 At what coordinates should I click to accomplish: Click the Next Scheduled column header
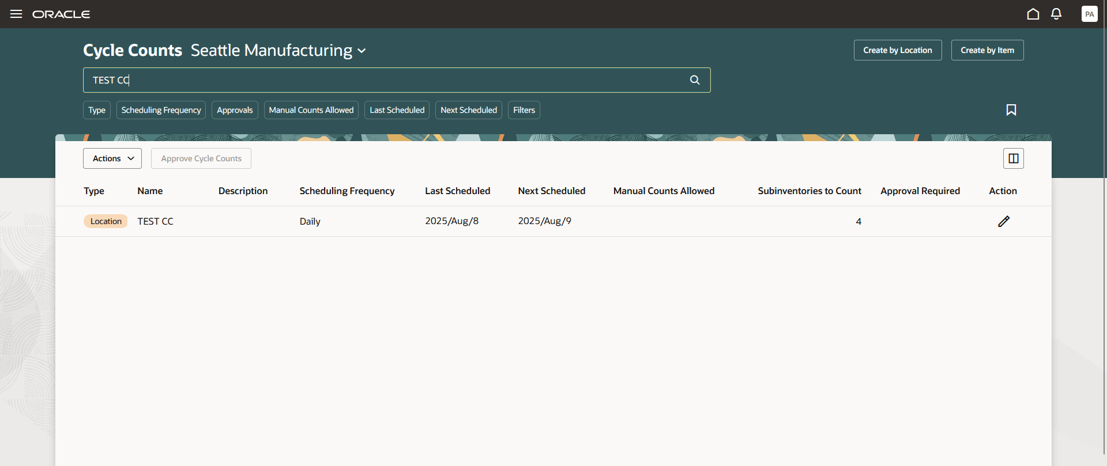click(x=552, y=191)
